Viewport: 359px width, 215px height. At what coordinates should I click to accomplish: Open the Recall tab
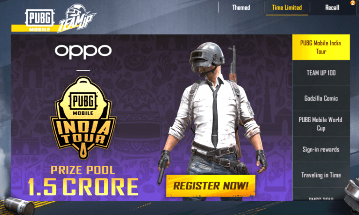332,7
